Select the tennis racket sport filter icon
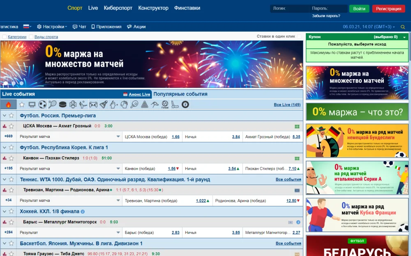411x256 pixels. point(53,105)
